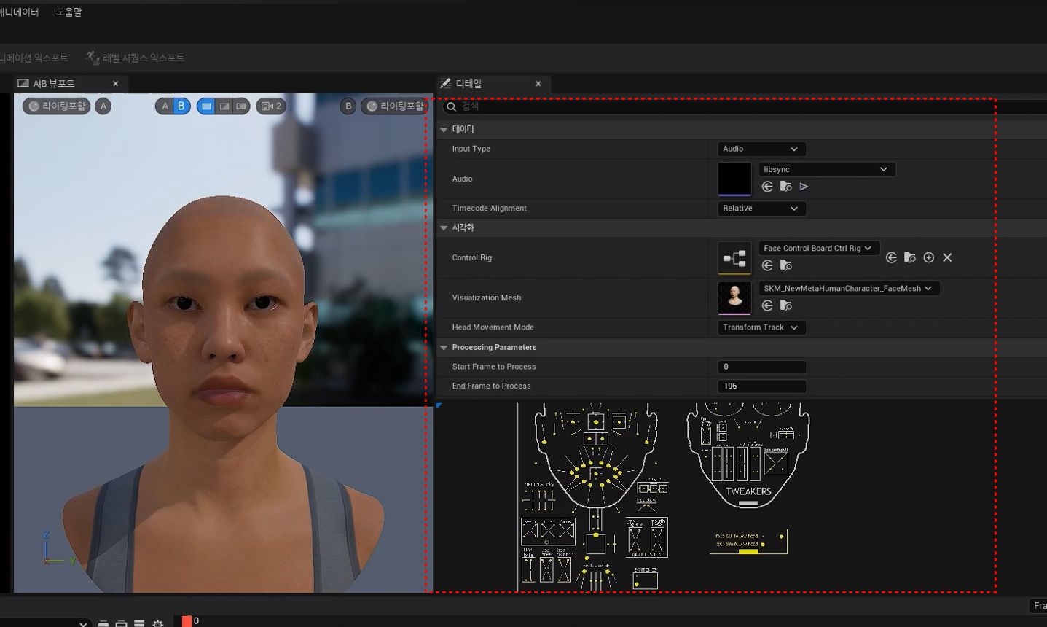Close the A|B 뷰포트 tab
1047x627 pixels.
point(115,84)
